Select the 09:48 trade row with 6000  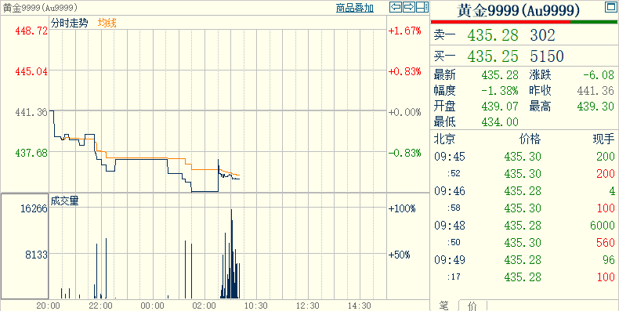pyautogui.click(x=524, y=226)
